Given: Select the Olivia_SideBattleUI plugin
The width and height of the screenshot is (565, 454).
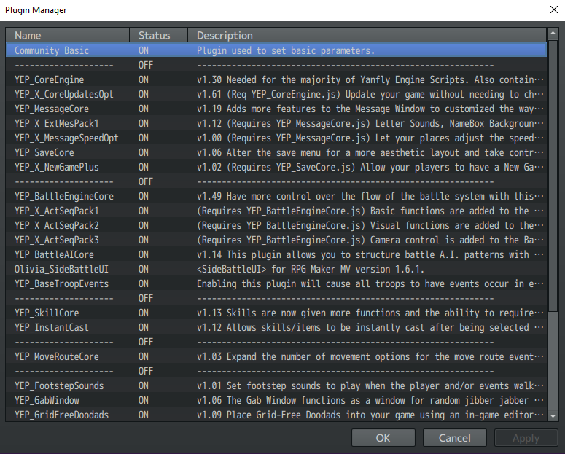Looking at the screenshot, I should [x=276, y=269].
